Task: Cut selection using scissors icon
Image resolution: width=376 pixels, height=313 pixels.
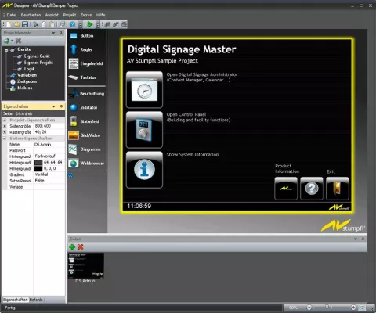Action: click(x=36, y=24)
